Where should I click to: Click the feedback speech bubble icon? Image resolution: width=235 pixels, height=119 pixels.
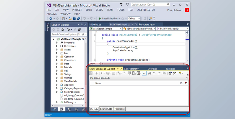(x=128, y=5)
